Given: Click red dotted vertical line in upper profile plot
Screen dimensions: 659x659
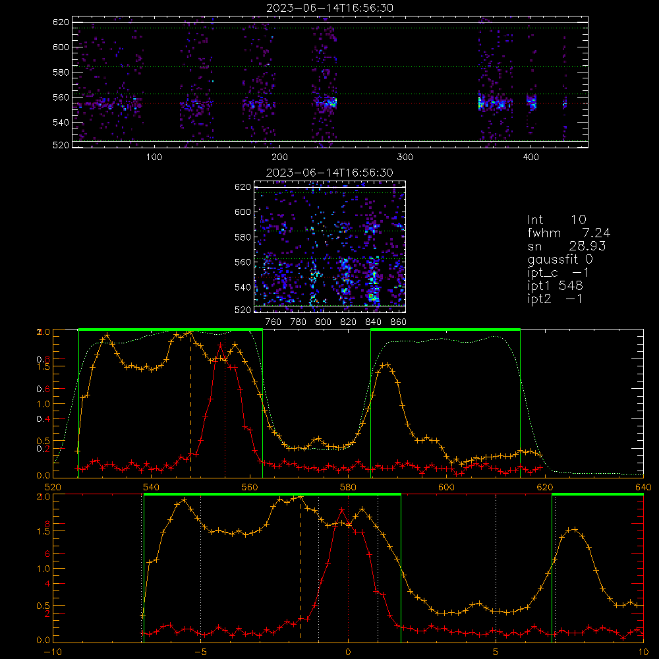Looking at the screenshot, I should [x=225, y=403].
